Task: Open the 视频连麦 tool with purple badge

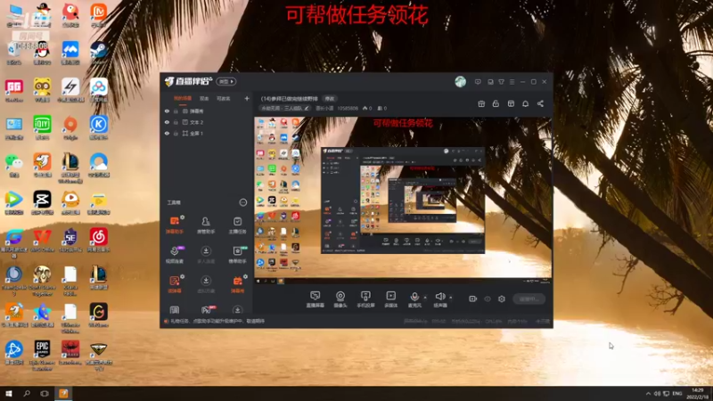Action: (175, 254)
